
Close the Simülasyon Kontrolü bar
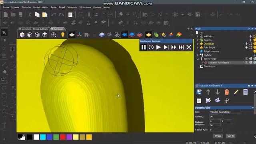[189, 47]
